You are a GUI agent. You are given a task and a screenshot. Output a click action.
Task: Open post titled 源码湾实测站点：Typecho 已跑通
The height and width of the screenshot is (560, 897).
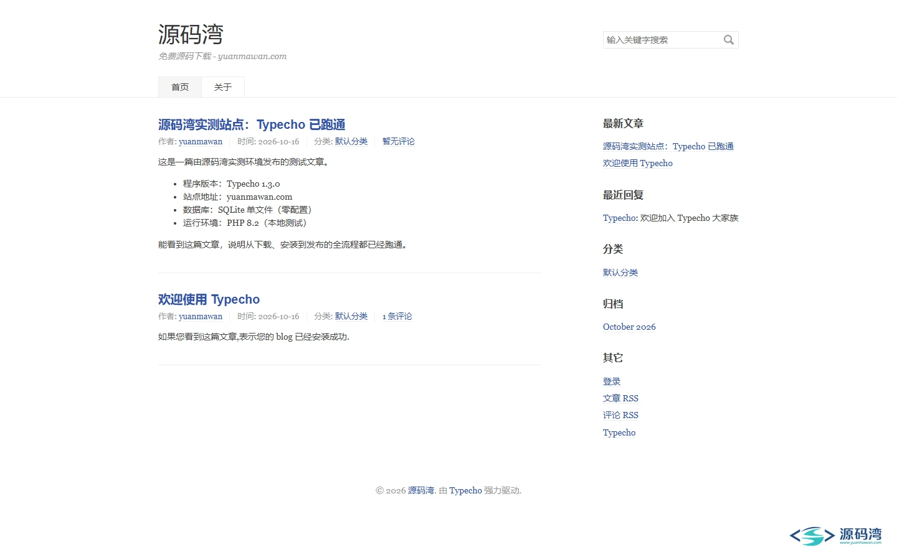click(x=252, y=124)
